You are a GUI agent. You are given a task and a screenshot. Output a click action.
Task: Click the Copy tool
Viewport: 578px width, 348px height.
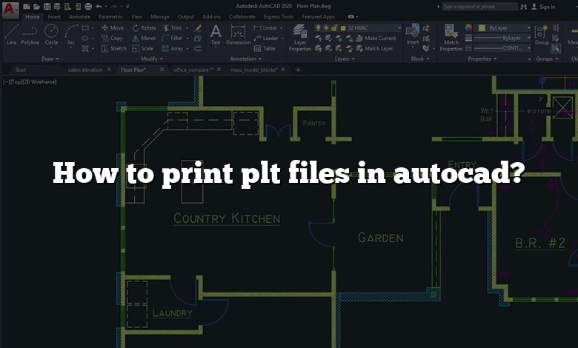point(112,38)
